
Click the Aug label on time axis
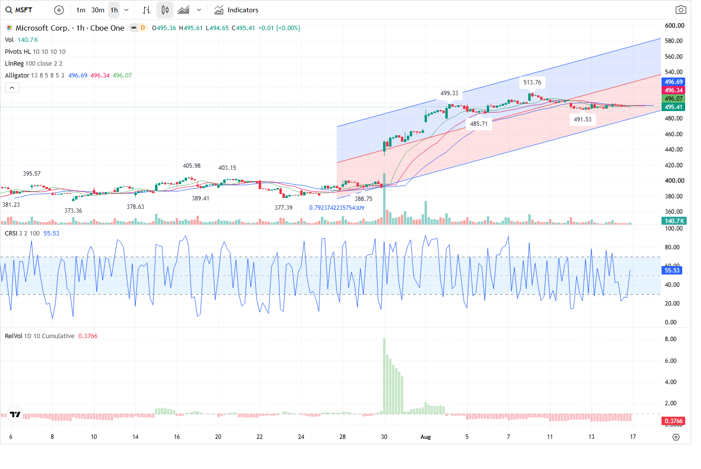(x=426, y=437)
